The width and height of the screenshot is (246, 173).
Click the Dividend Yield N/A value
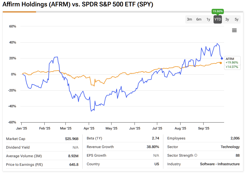tap(75, 147)
